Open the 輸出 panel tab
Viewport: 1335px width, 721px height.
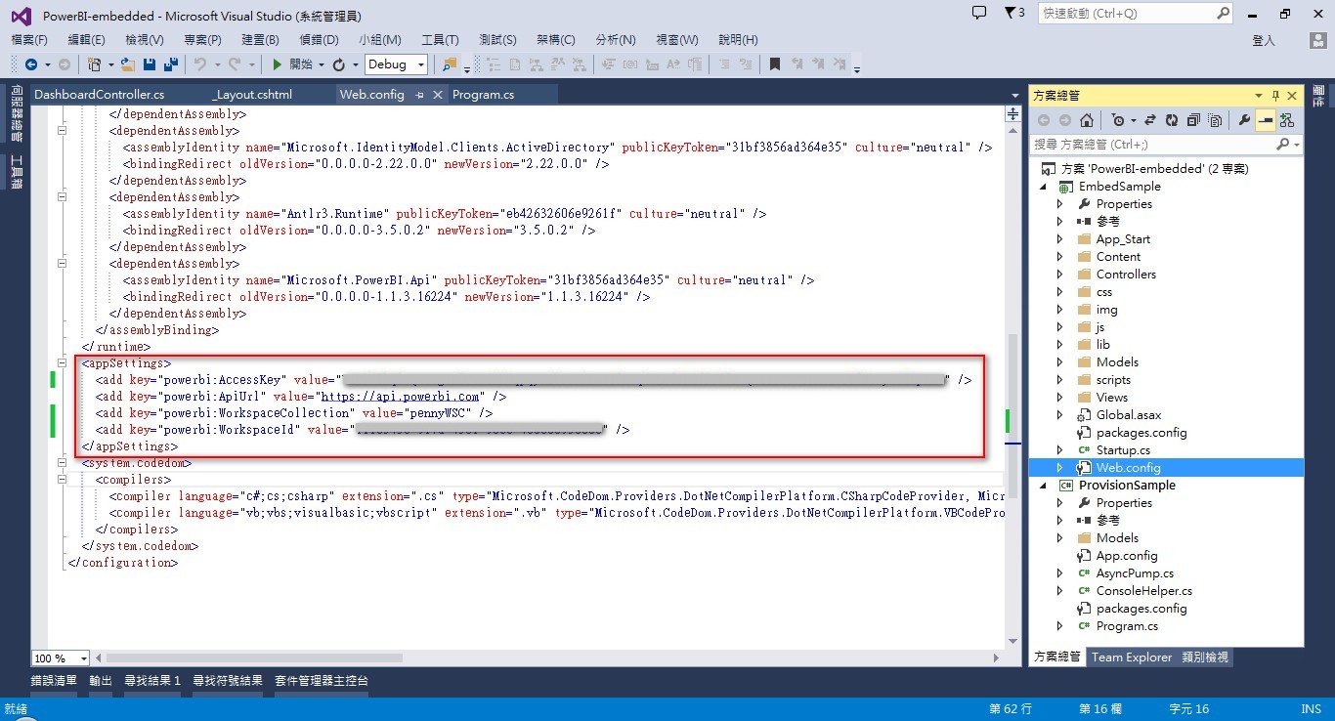tap(101, 681)
